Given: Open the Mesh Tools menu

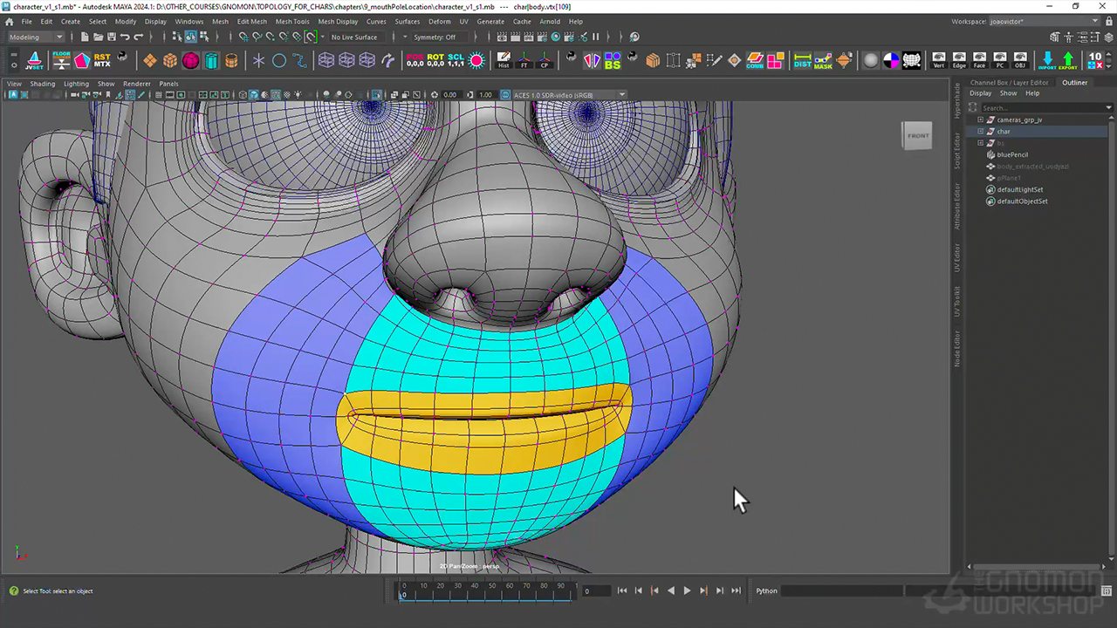Looking at the screenshot, I should click(291, 21).
